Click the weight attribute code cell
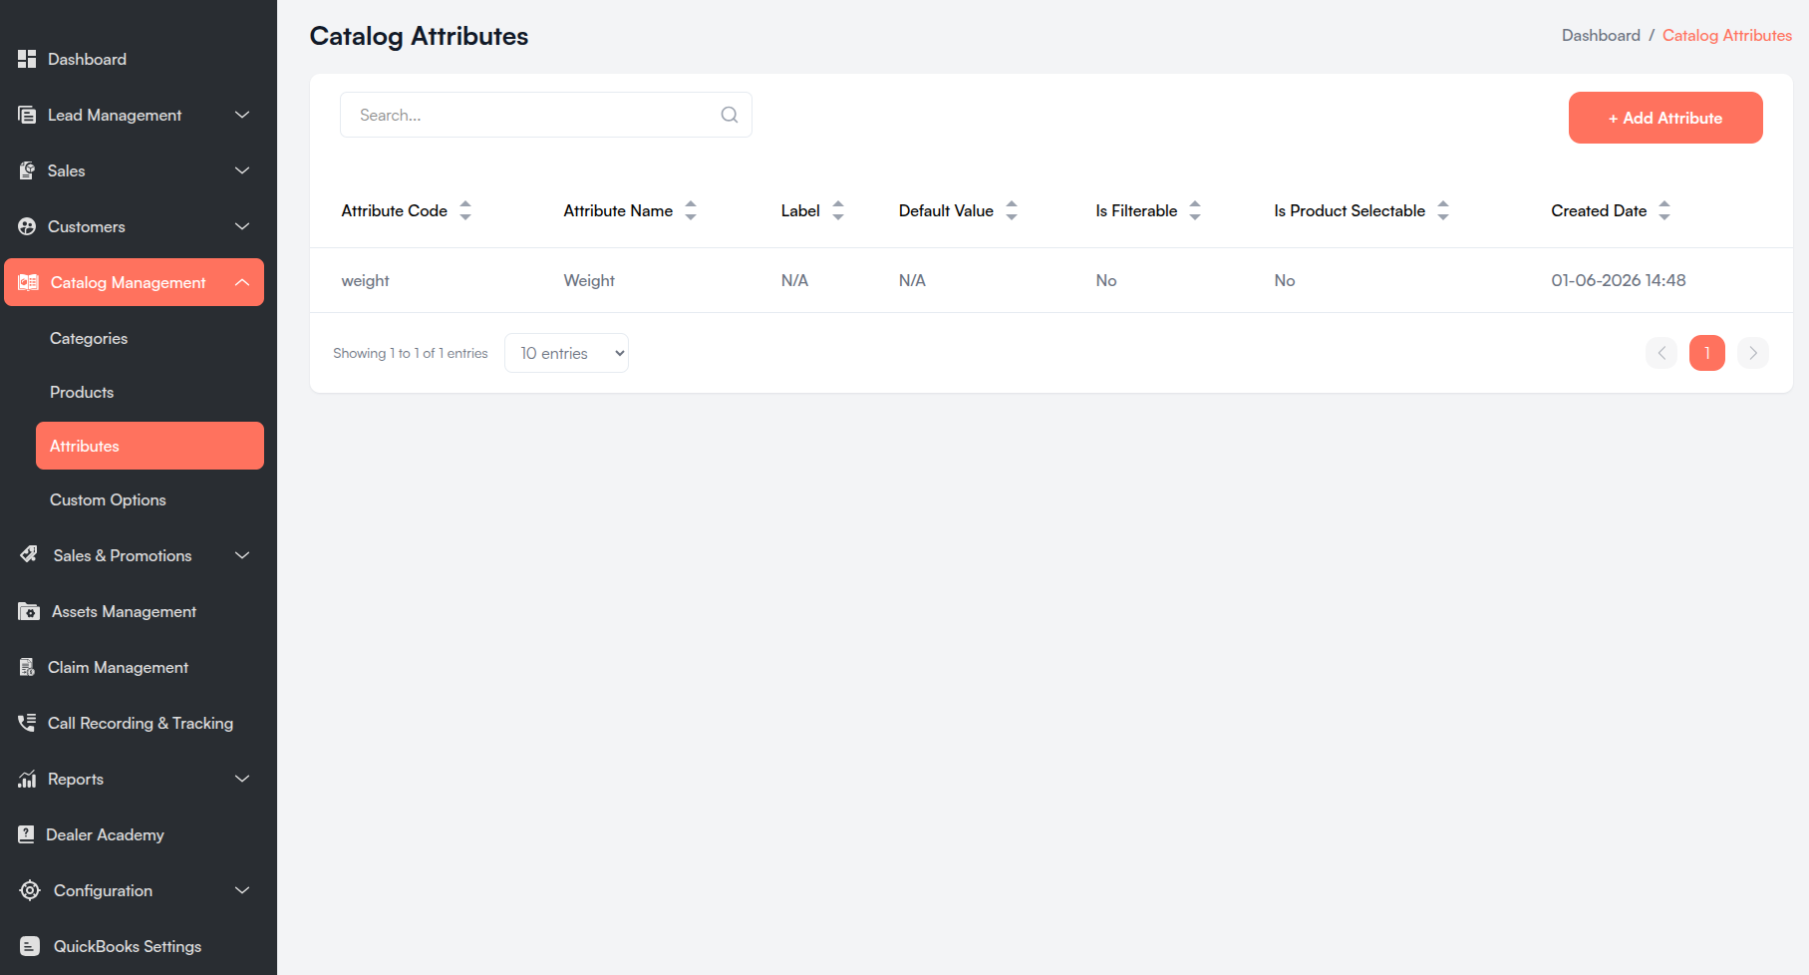Screen dimensions: 1809x975 click(x=365, y=280)
